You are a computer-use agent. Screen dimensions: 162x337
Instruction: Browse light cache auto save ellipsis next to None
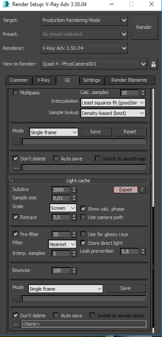point(16,324)
